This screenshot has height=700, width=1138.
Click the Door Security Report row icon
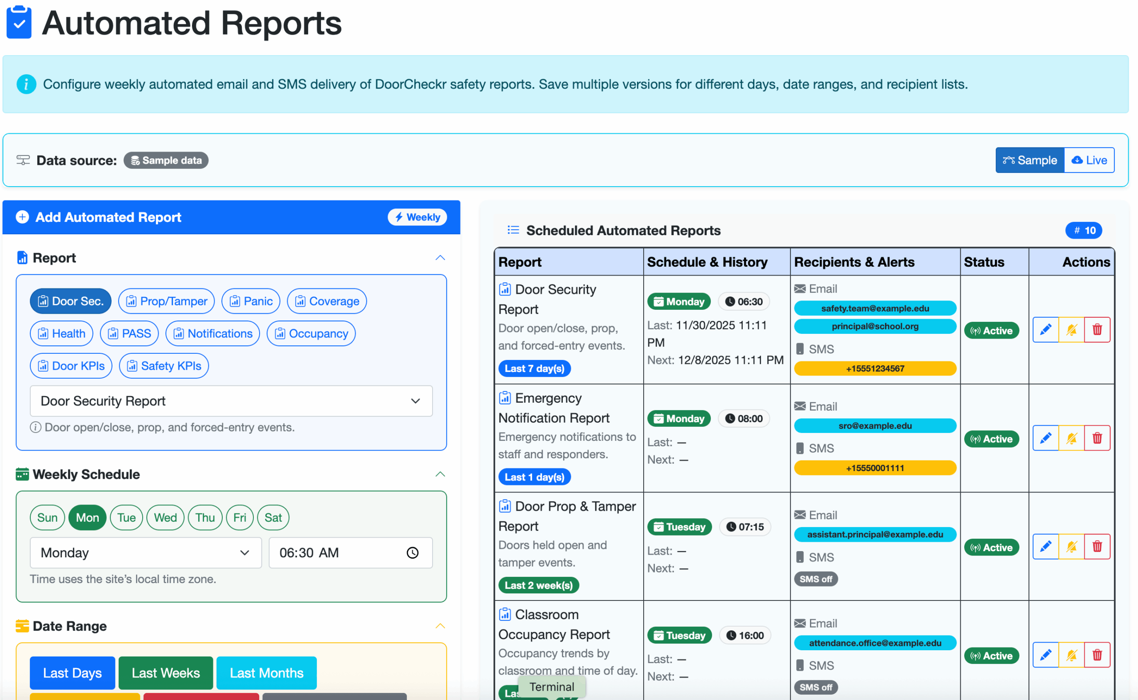pyautogui.click(x=505, y=289)
